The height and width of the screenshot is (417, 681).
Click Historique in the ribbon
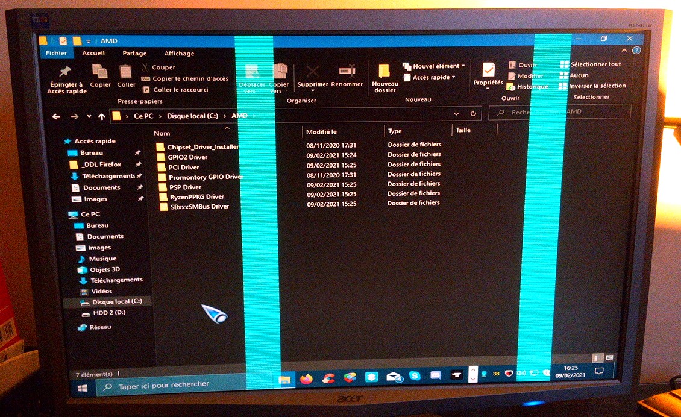(x=528, y=87)
